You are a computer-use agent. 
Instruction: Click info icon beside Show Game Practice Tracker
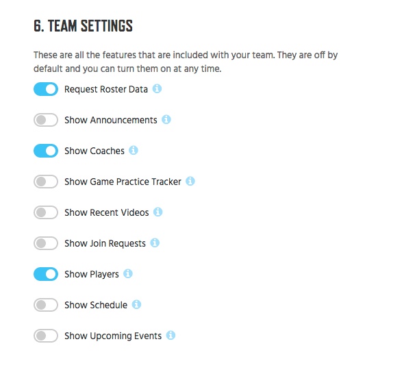pyautogui.click(x=190, y=181)
